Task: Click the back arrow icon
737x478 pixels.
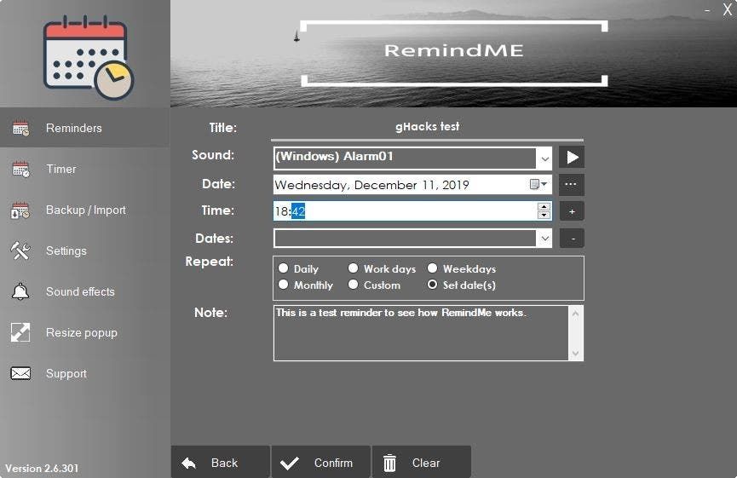Action: point(189,464)
